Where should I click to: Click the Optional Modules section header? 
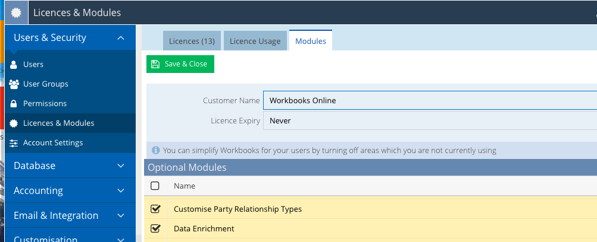click(x=370, y=167)
